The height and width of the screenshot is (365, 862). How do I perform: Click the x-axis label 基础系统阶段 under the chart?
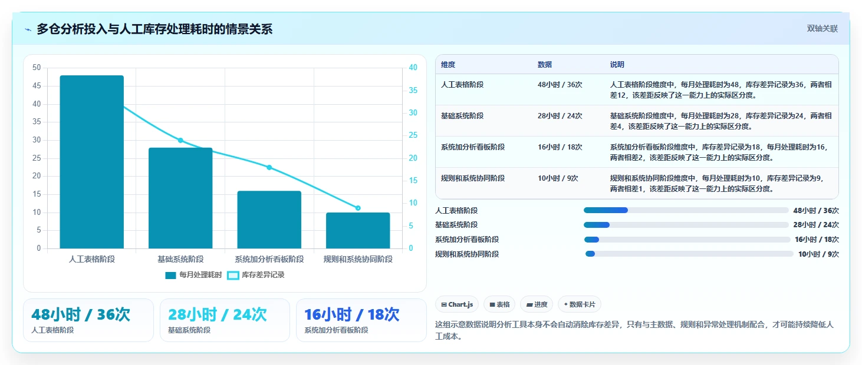tap(180, 259)
